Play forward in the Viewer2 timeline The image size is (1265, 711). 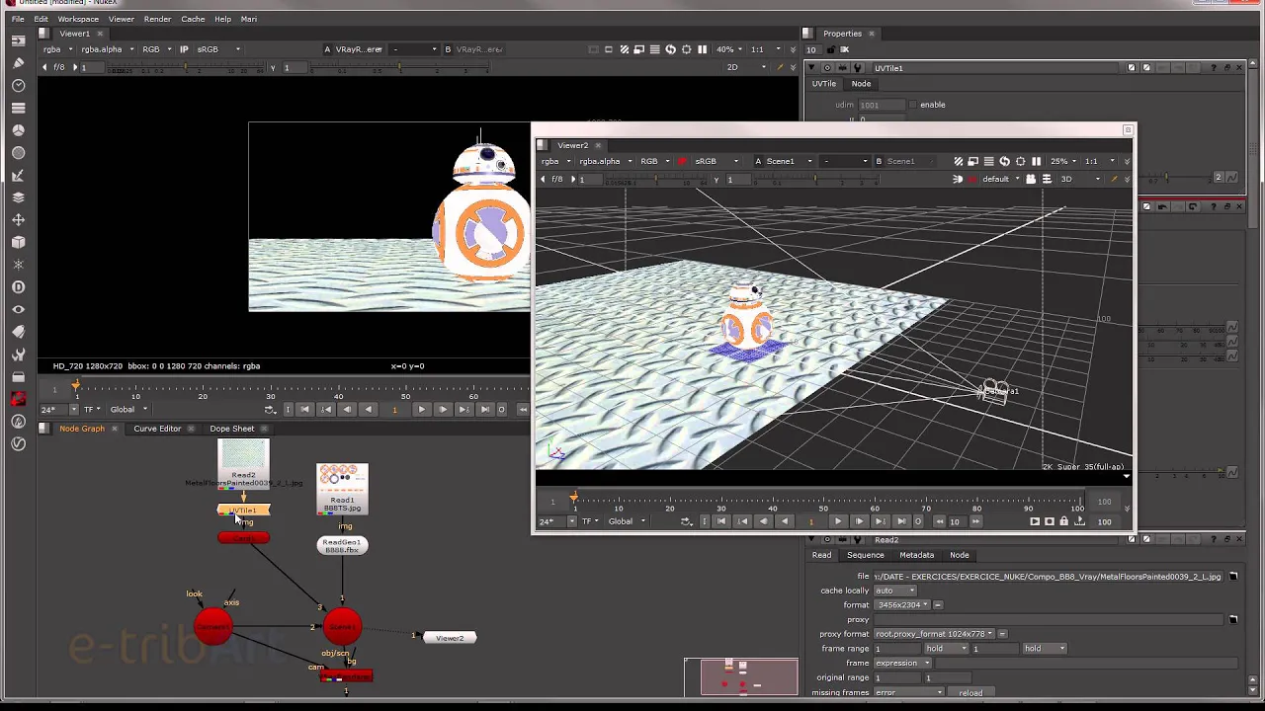[838, 521]
